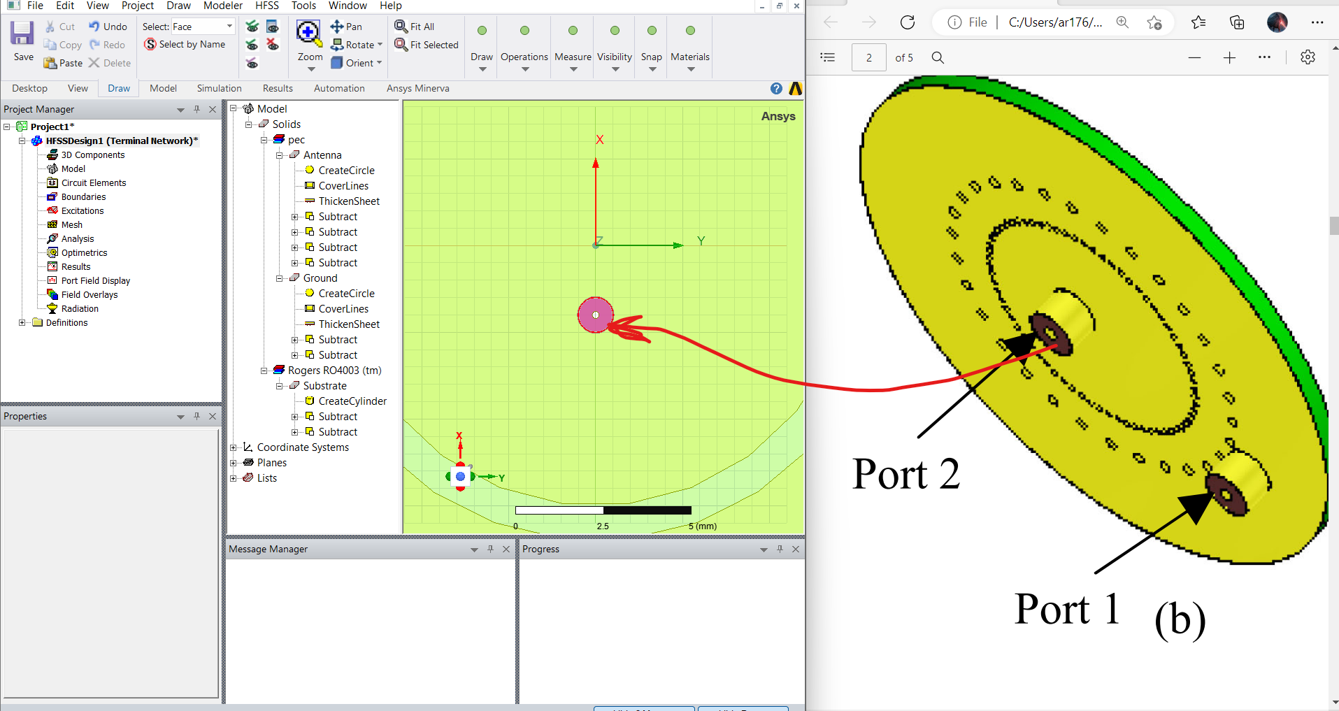This screenshot has width=1339, height=711.
Task: Click the Select by Name icon
Action: (x=150, y=45)
